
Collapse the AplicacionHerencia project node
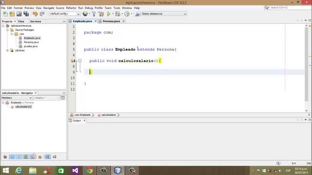coord(3,26)
